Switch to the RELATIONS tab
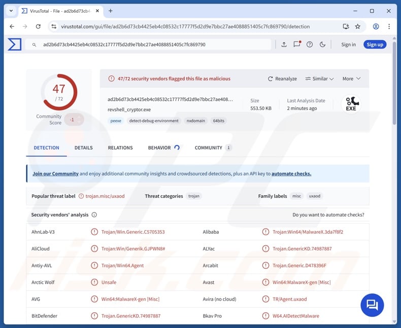 click(x=120, y=148)
